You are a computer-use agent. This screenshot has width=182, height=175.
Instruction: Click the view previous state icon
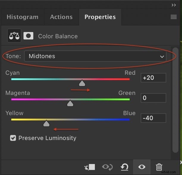[107, 167]
